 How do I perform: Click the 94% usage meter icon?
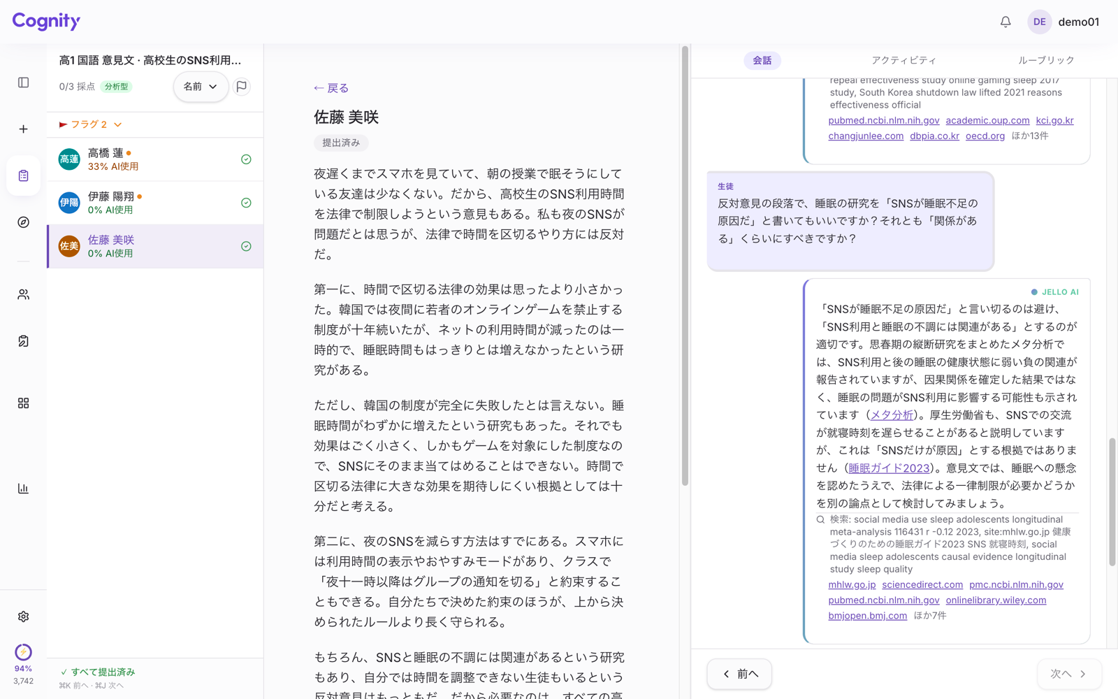click(x=23, y=652)
